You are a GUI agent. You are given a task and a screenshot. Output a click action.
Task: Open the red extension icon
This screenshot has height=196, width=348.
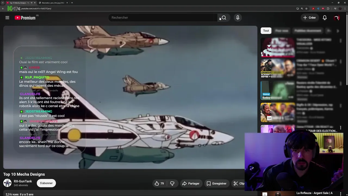(323, 8)
